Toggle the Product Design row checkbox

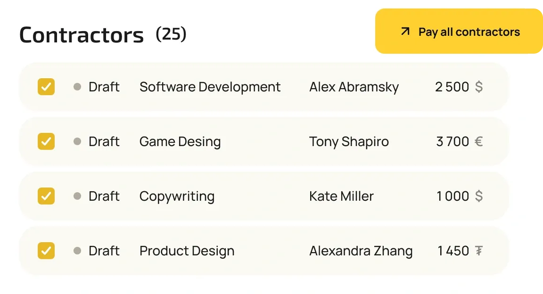(x=46, y=251)
